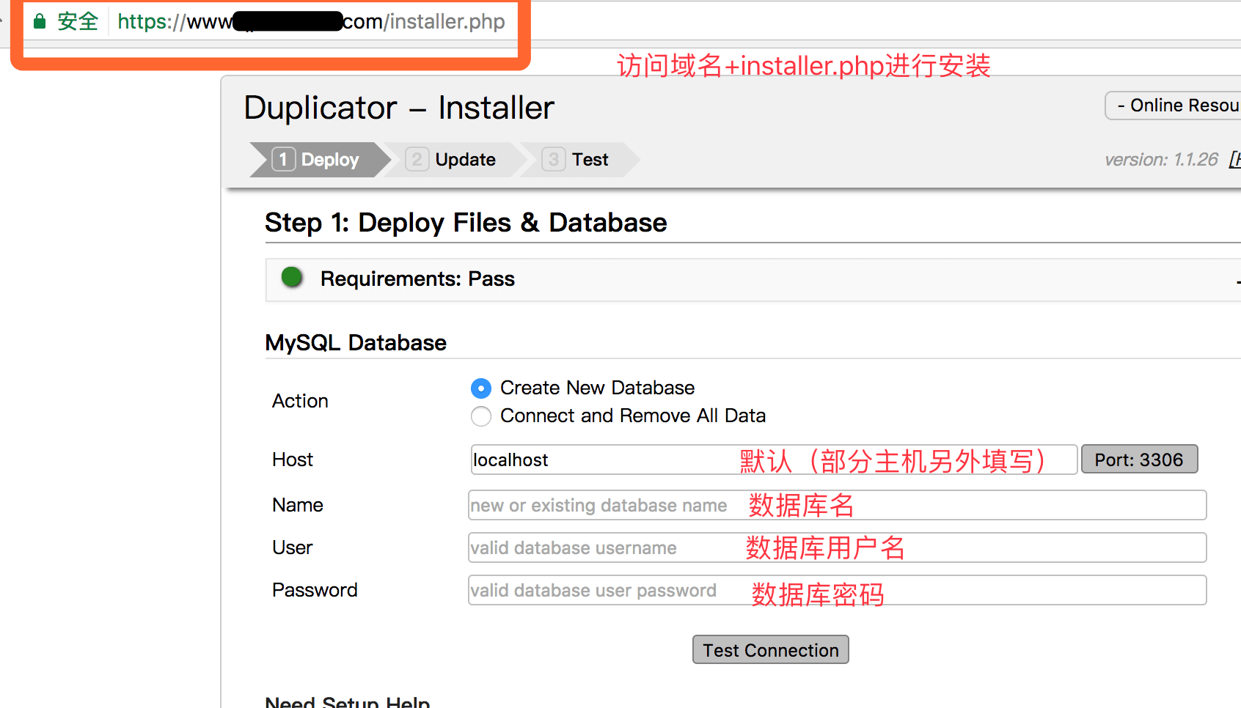Screen dimensions: 1241x708
Task: Select the "Create New Database" radio button
Action: pyautogui.click(x=480, y=388)
